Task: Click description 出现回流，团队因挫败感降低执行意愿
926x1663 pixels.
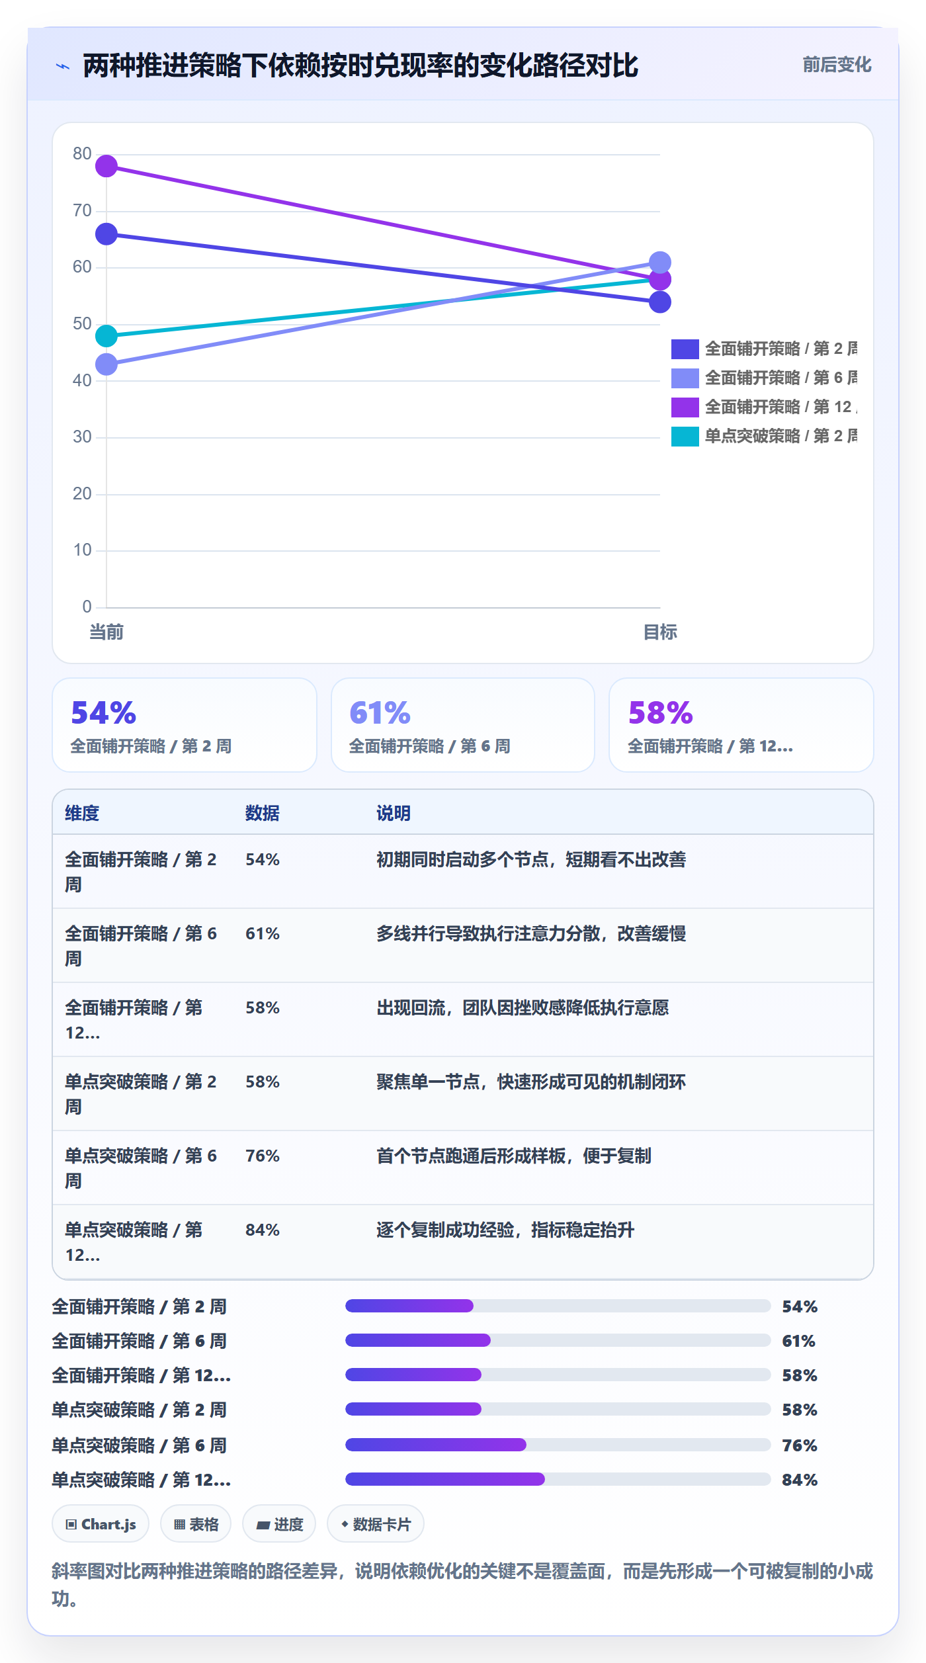Action: [x=523, y=1007]
